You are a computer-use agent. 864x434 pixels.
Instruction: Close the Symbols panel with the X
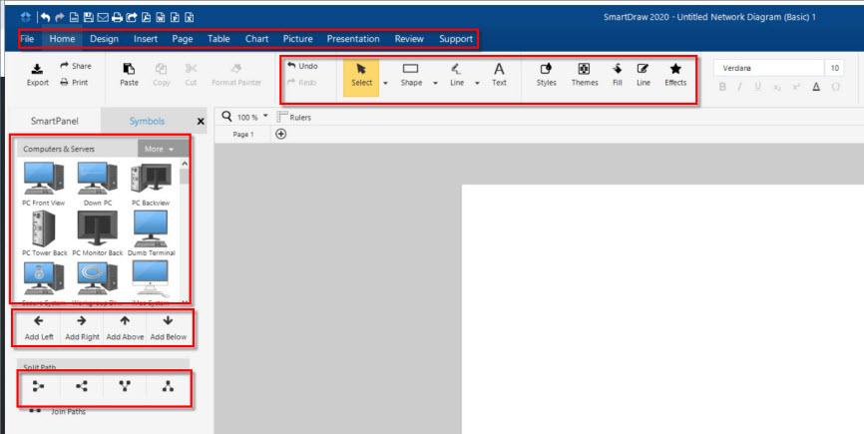(x=201, y=121)
